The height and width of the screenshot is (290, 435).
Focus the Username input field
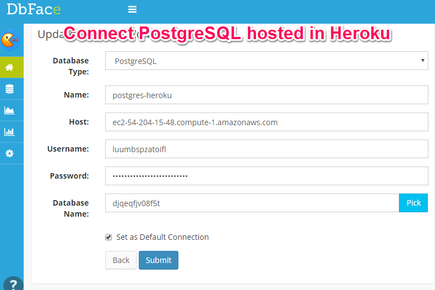click(x=267, y=149)
